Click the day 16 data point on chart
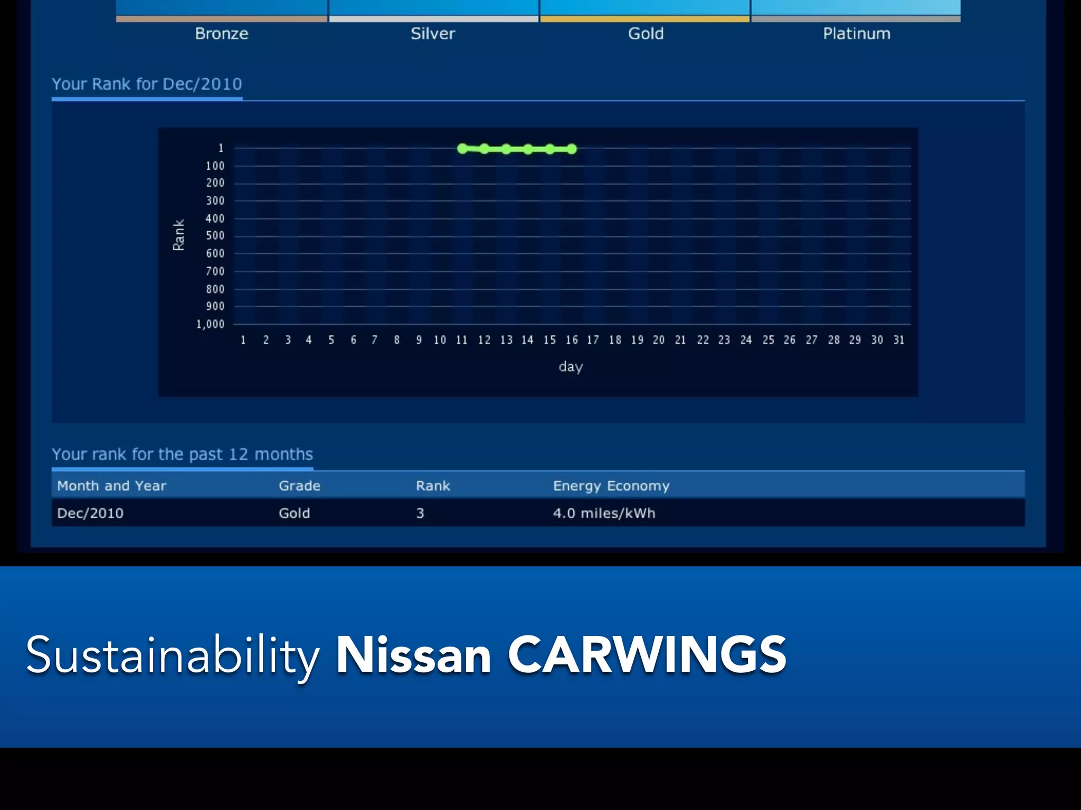 [x=572, y=149]
